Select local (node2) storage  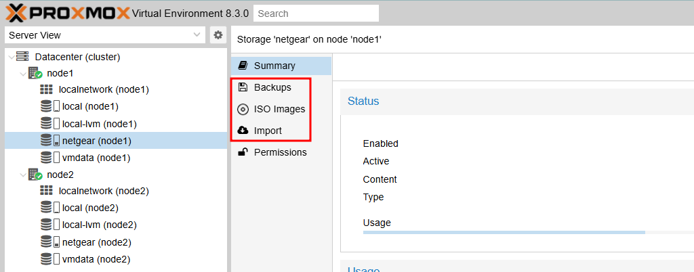pos(90,208)
